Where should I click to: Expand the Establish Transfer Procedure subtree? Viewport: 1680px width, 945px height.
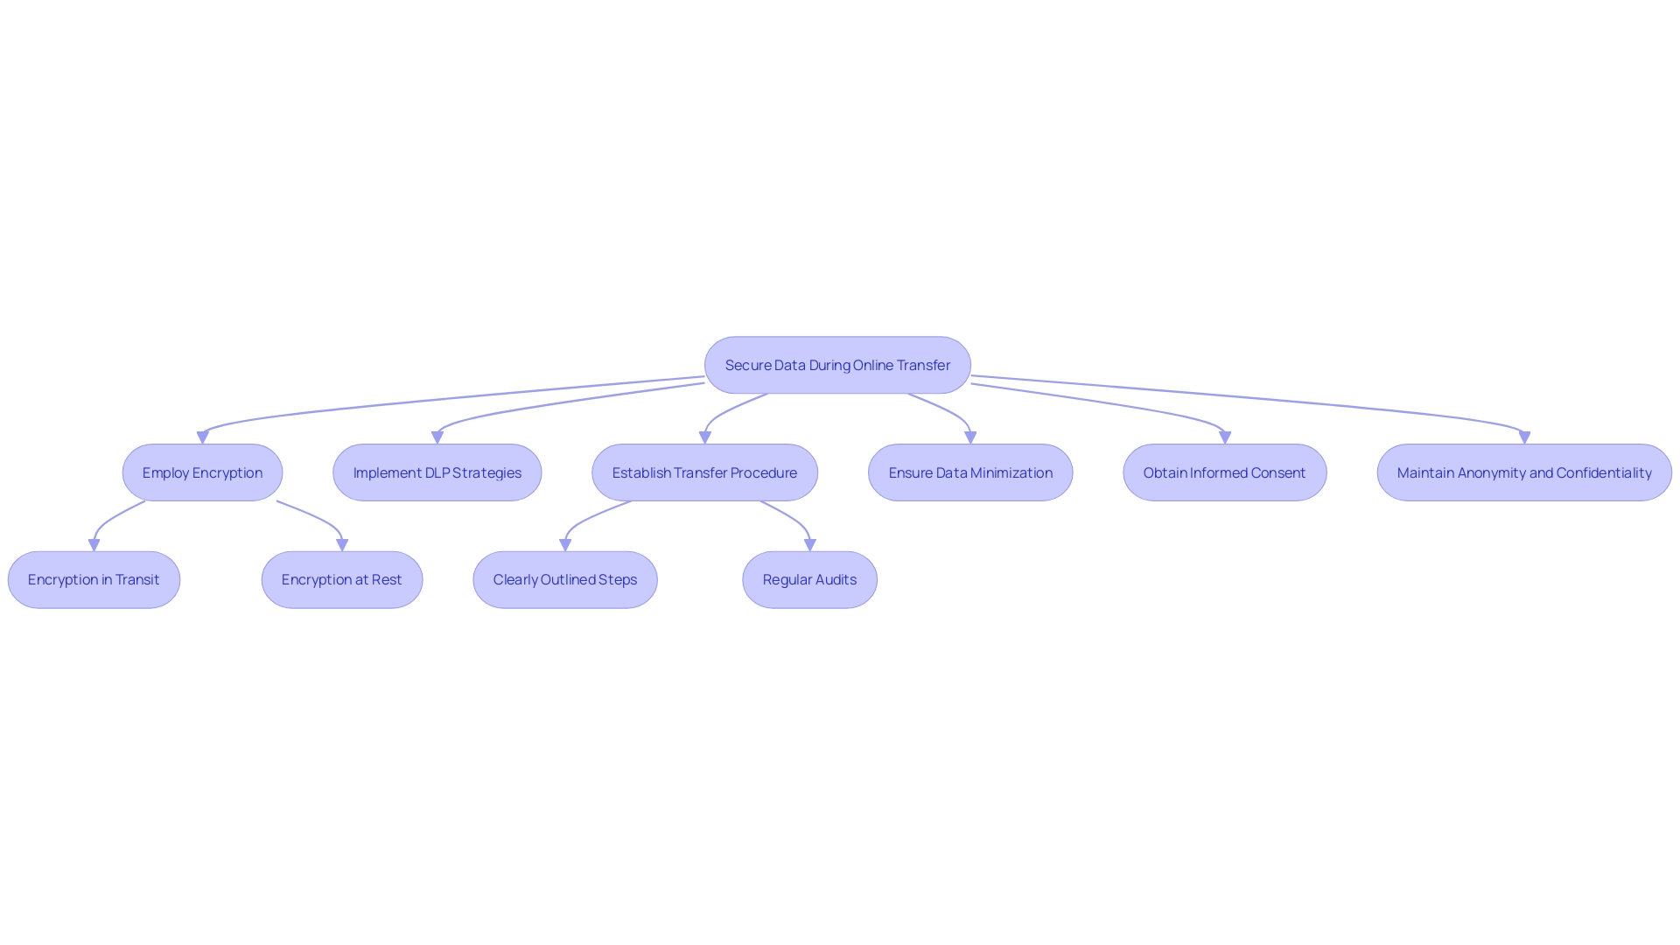pyautogui.click(x=705, y=472)
